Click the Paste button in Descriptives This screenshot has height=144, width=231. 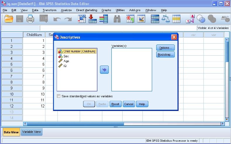[x=102, y=104]
